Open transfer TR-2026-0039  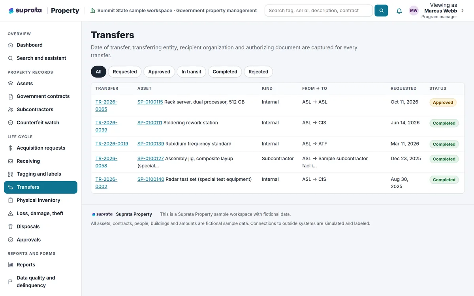[106, 126]
